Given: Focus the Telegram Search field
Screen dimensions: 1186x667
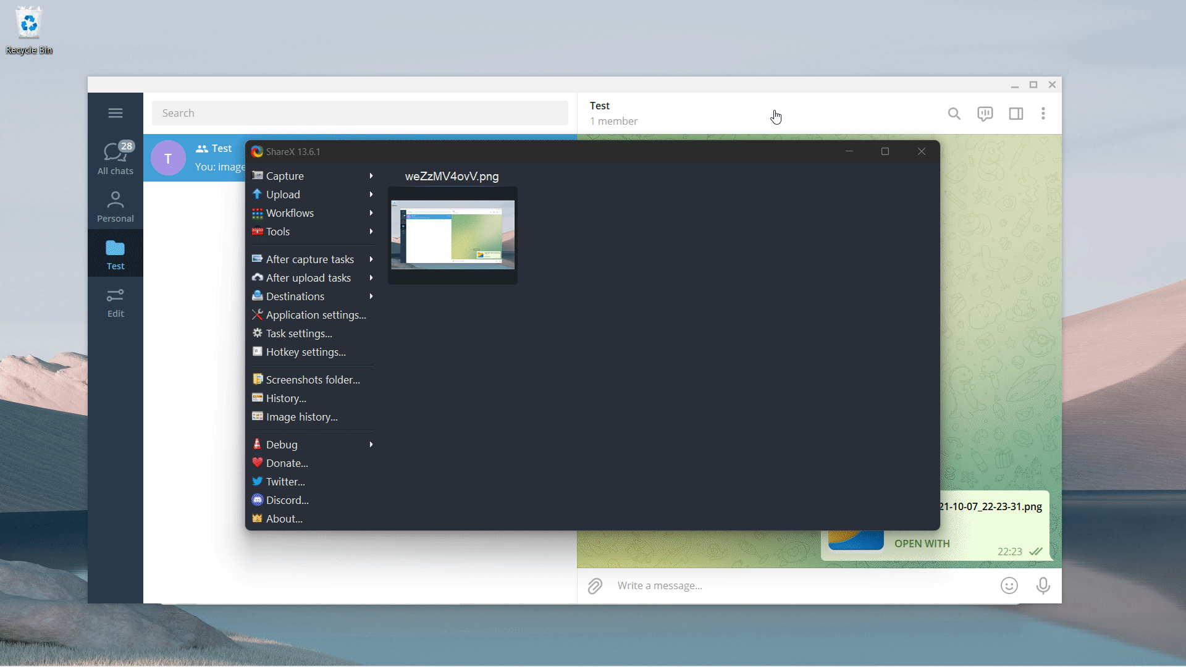Looking at the screenshot, I should click(x=360, y=113).
